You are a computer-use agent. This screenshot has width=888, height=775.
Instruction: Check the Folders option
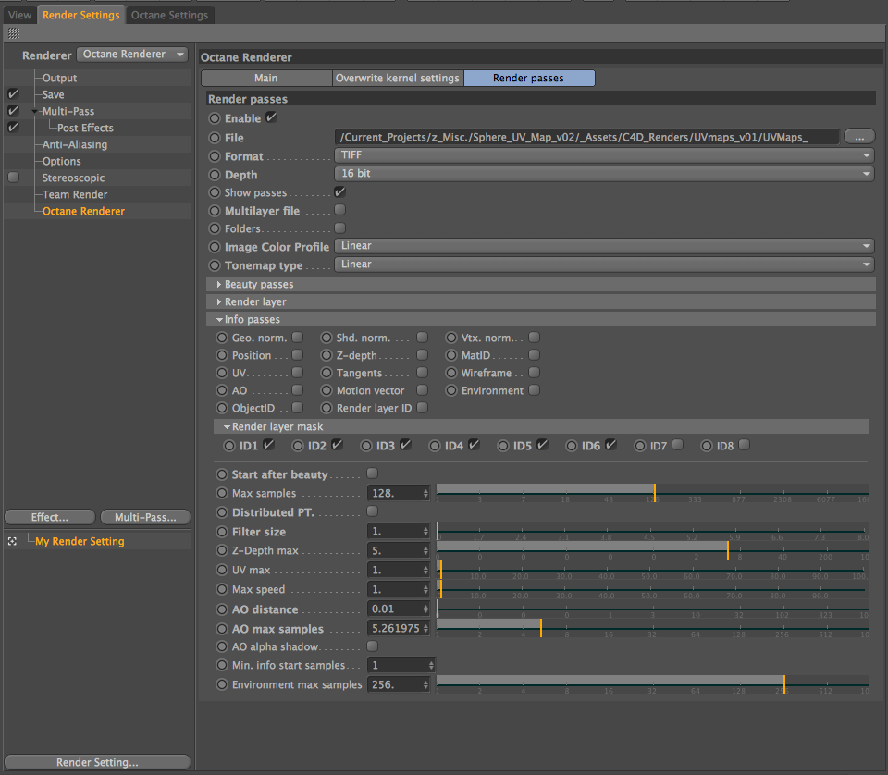point(339,228)
